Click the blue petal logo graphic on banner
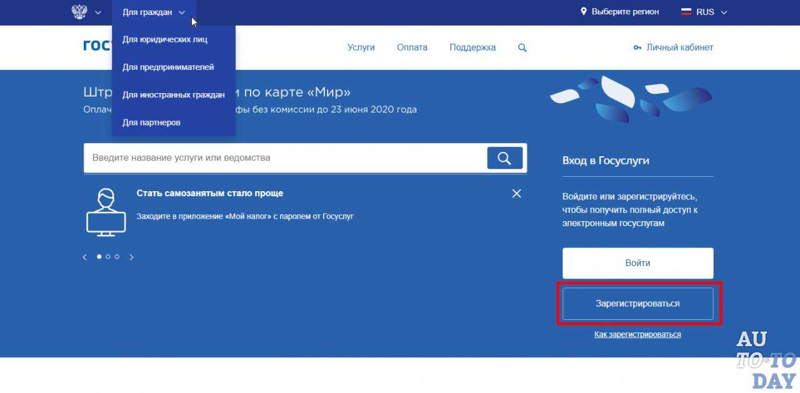Viewport: 800px width, 393px height. point(631,100)
